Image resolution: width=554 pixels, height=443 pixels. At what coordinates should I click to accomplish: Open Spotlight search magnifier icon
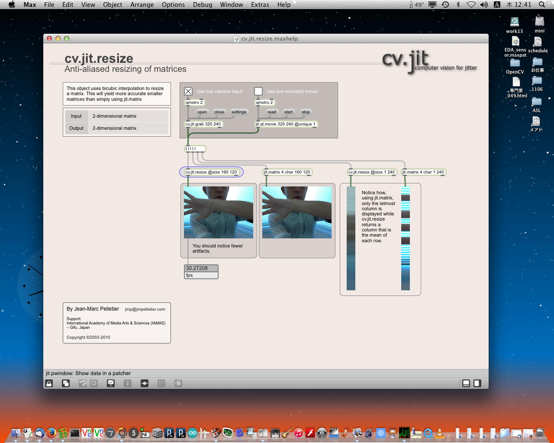(x=542, y=5)
